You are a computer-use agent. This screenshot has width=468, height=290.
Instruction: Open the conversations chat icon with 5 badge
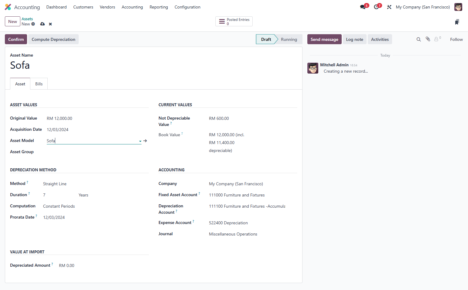click(363, 7)
